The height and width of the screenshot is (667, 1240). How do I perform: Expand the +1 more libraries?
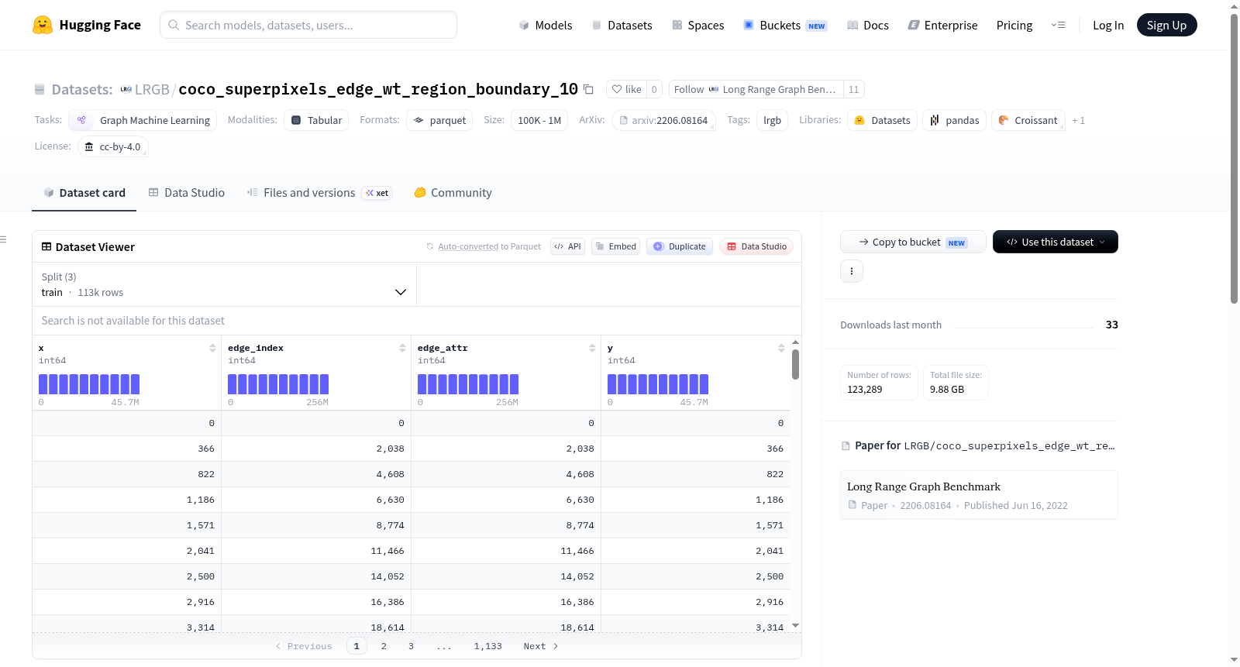pos(1078,121)
